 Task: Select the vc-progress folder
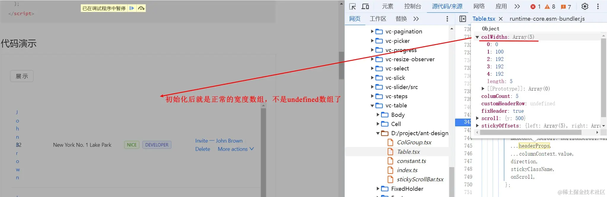point(401,50)
